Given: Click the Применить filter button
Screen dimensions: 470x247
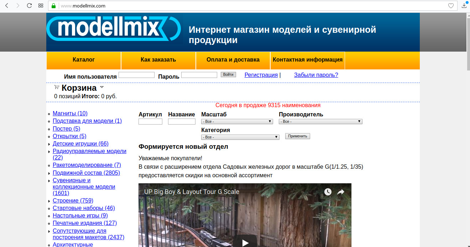Looking at the screenshot, I should (x=298, y=136).
